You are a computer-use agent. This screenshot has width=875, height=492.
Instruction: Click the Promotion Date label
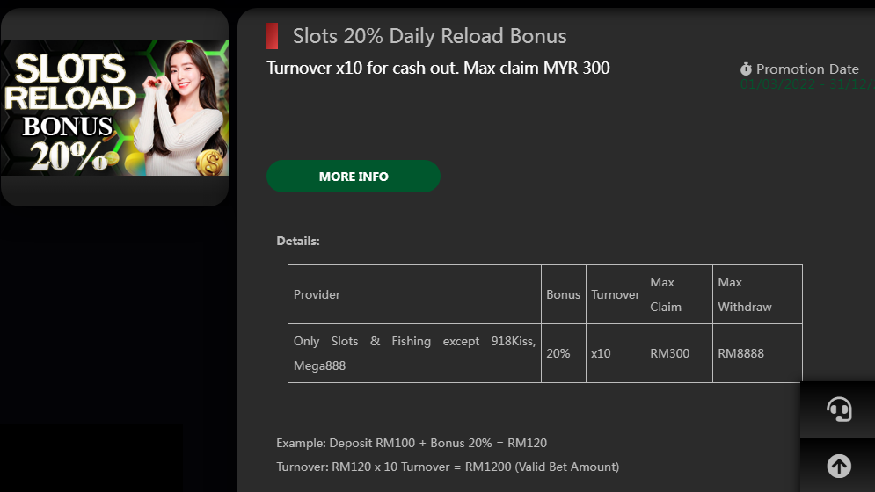click(807, 69)
